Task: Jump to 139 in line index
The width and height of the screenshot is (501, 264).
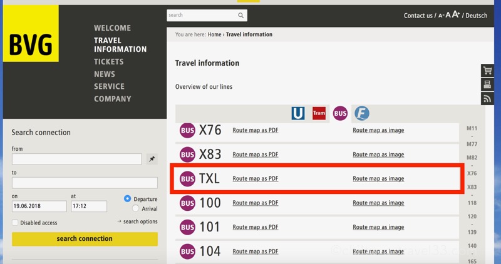Action: (472, 232)
